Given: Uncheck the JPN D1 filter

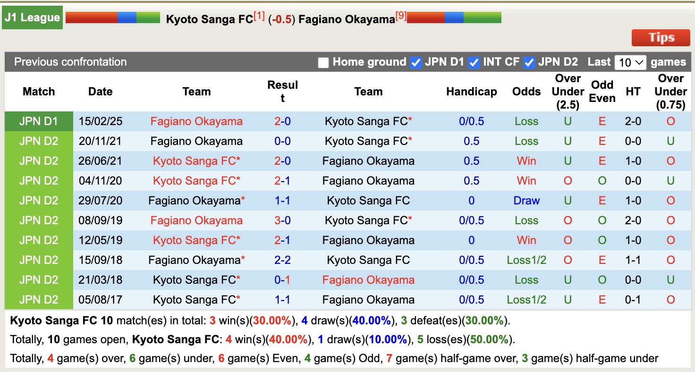Looking at the screenshot, I should pos(416,61).
